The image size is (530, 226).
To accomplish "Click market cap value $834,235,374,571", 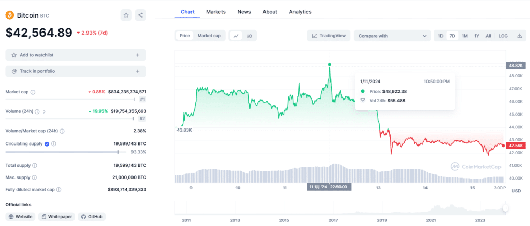I will pos(127,92).
